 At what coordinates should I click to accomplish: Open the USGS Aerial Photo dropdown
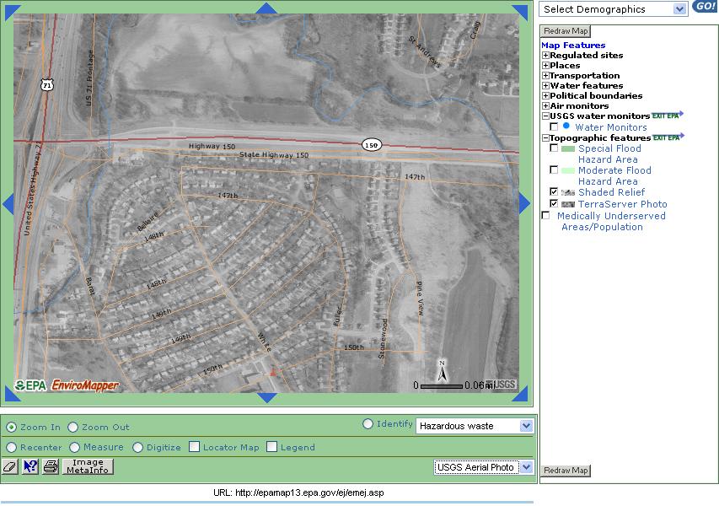pyautogui.click(x=484, y=467)
